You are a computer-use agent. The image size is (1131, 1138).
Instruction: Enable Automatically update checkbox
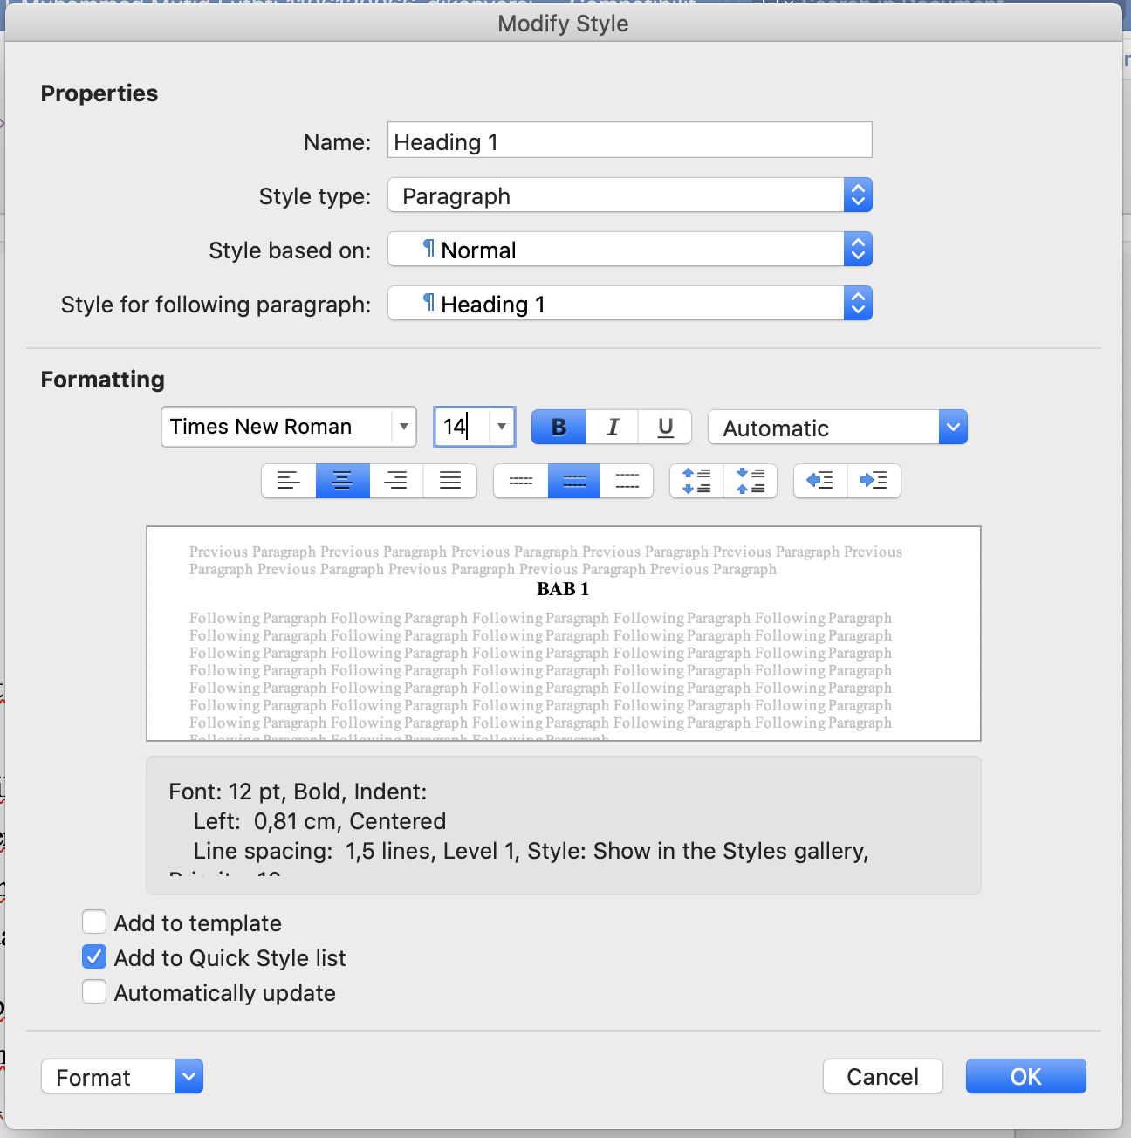coord(94,992)
